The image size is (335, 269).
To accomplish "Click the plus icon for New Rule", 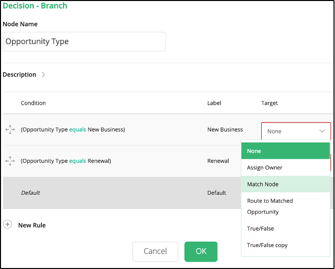I will point(7,225).
